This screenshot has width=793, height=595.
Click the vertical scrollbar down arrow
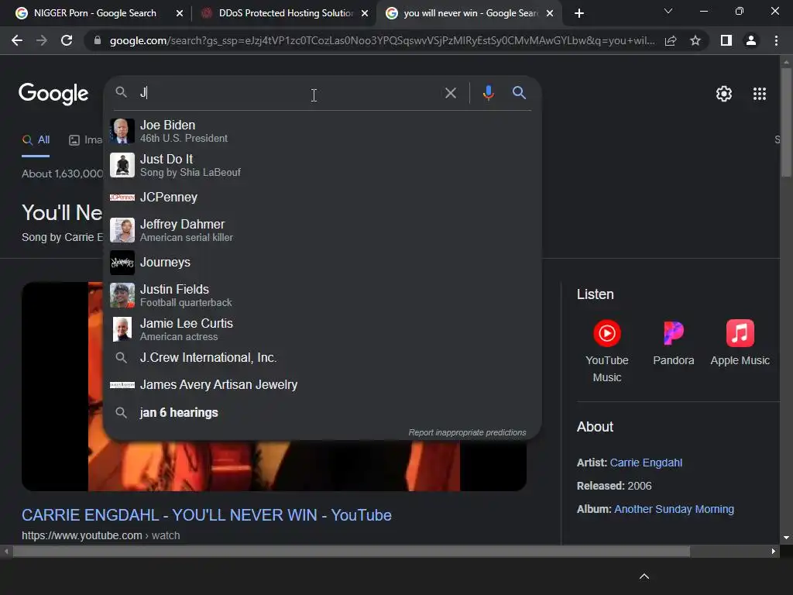[786, 538]
